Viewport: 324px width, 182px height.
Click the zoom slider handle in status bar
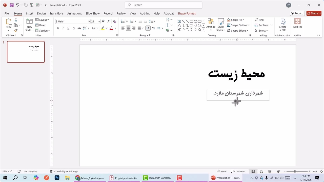(295, 171)
